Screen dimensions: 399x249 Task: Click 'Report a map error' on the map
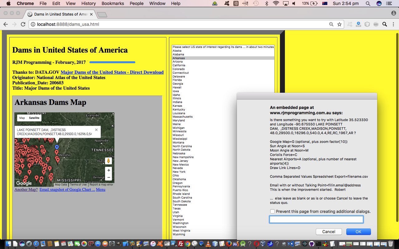(x=101, y=185)
